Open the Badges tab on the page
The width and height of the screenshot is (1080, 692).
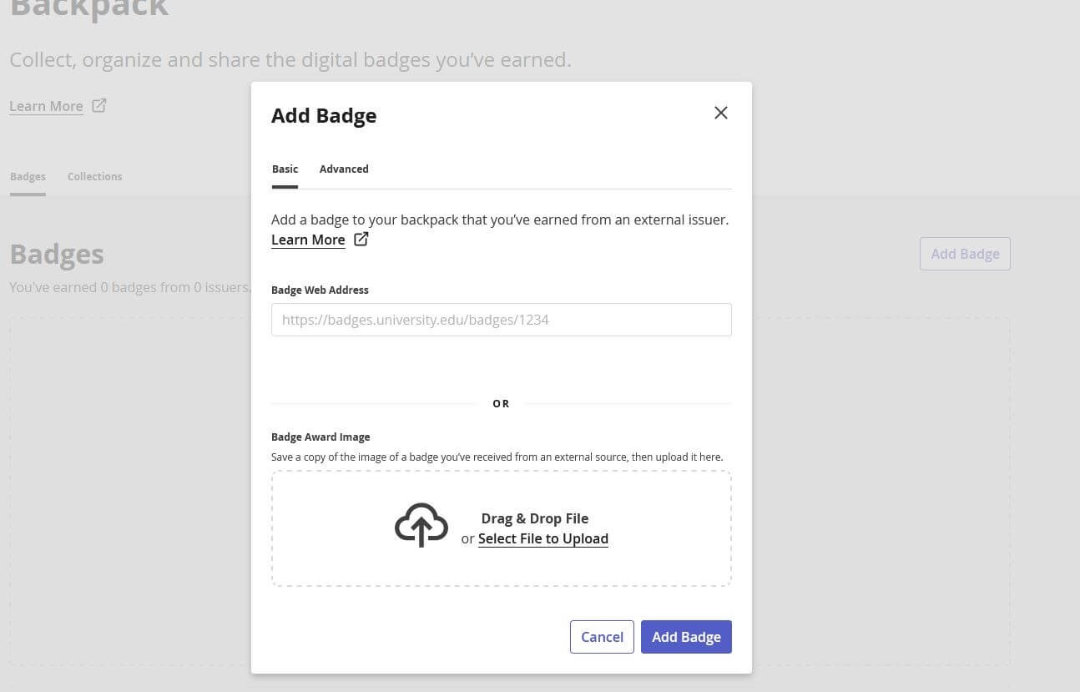pyautogui.click(x=28, y=176)
